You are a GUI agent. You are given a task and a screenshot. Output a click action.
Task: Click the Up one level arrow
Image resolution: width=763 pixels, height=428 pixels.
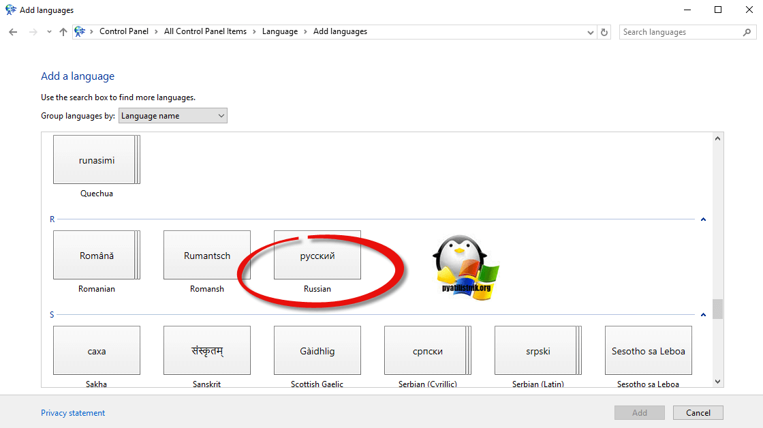click(x=63, y=32)
